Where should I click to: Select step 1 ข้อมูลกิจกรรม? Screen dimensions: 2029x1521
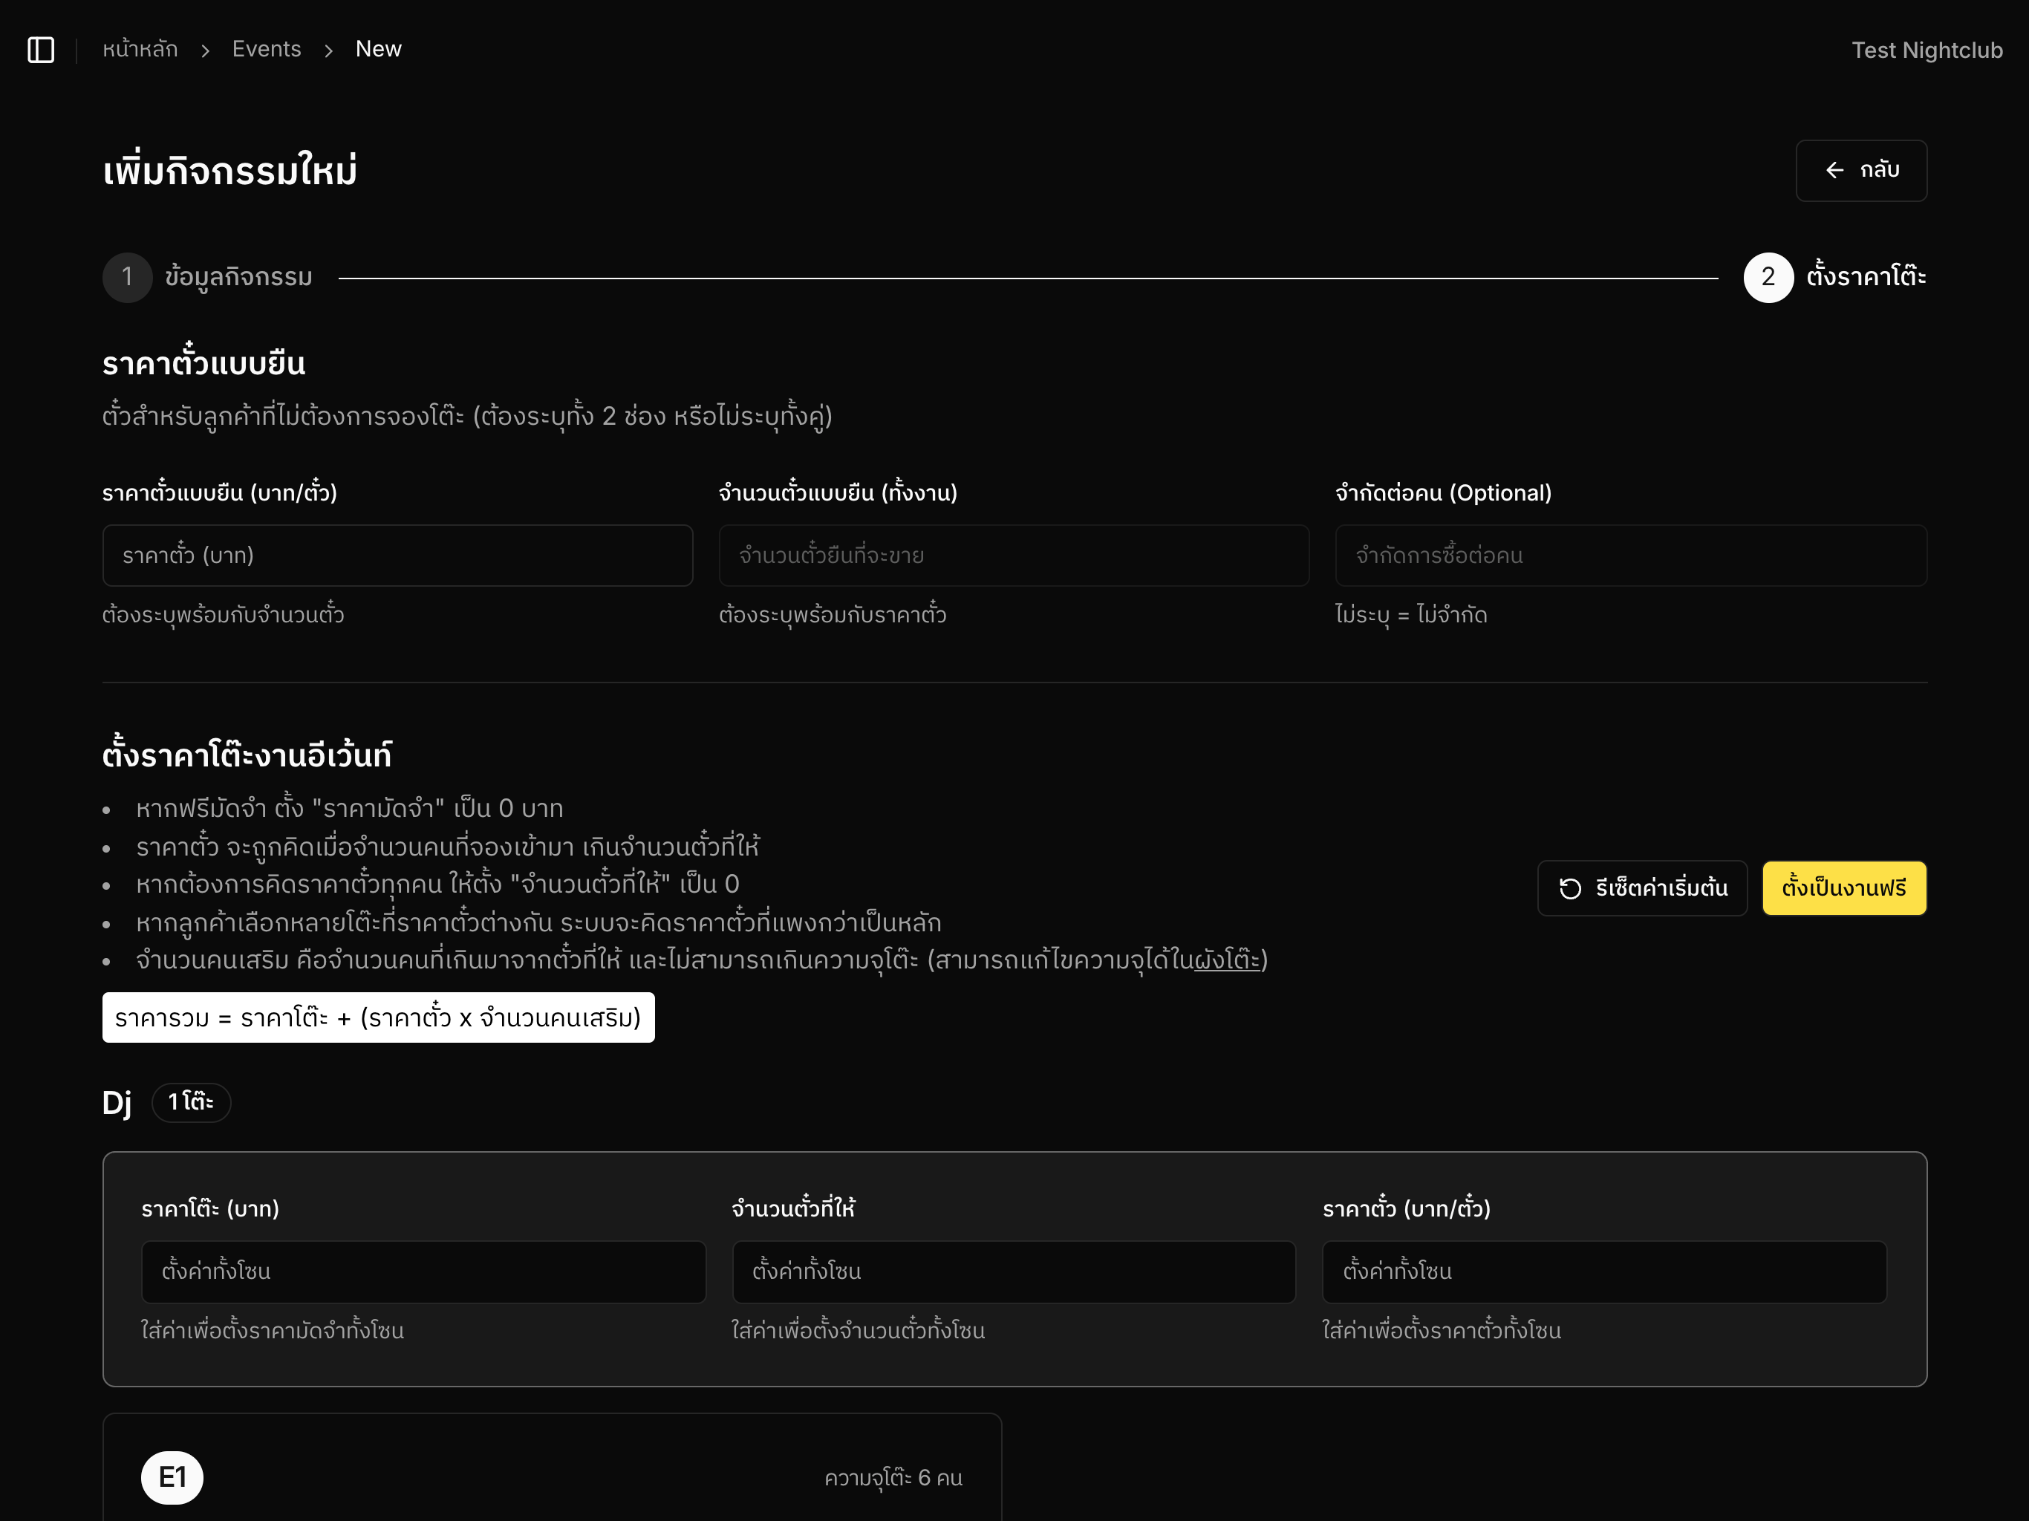208,277
